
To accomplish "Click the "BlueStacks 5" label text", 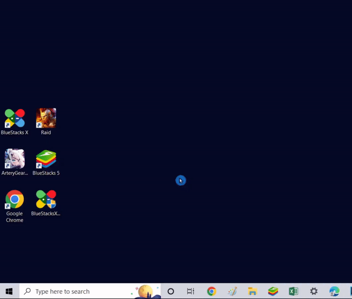I will click(46, 173).
